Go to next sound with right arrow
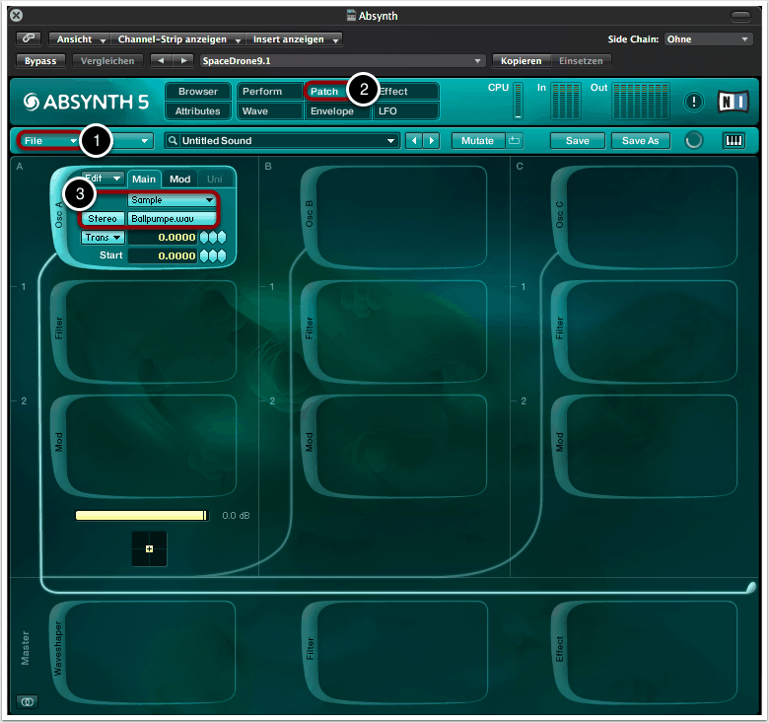 (431, 141)
